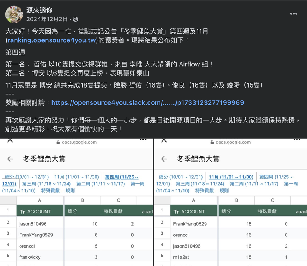Open the opensource4you.slack.com discussion link
The width and height of the screenshot is (307, 266).
[148, 102]
